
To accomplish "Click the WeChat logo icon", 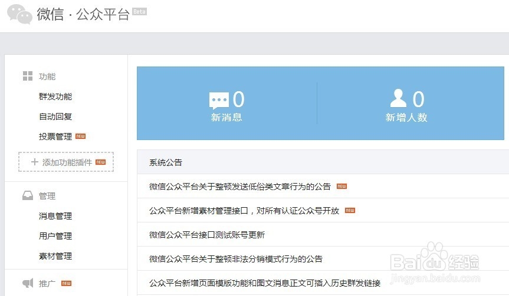I will pos(19,14).
